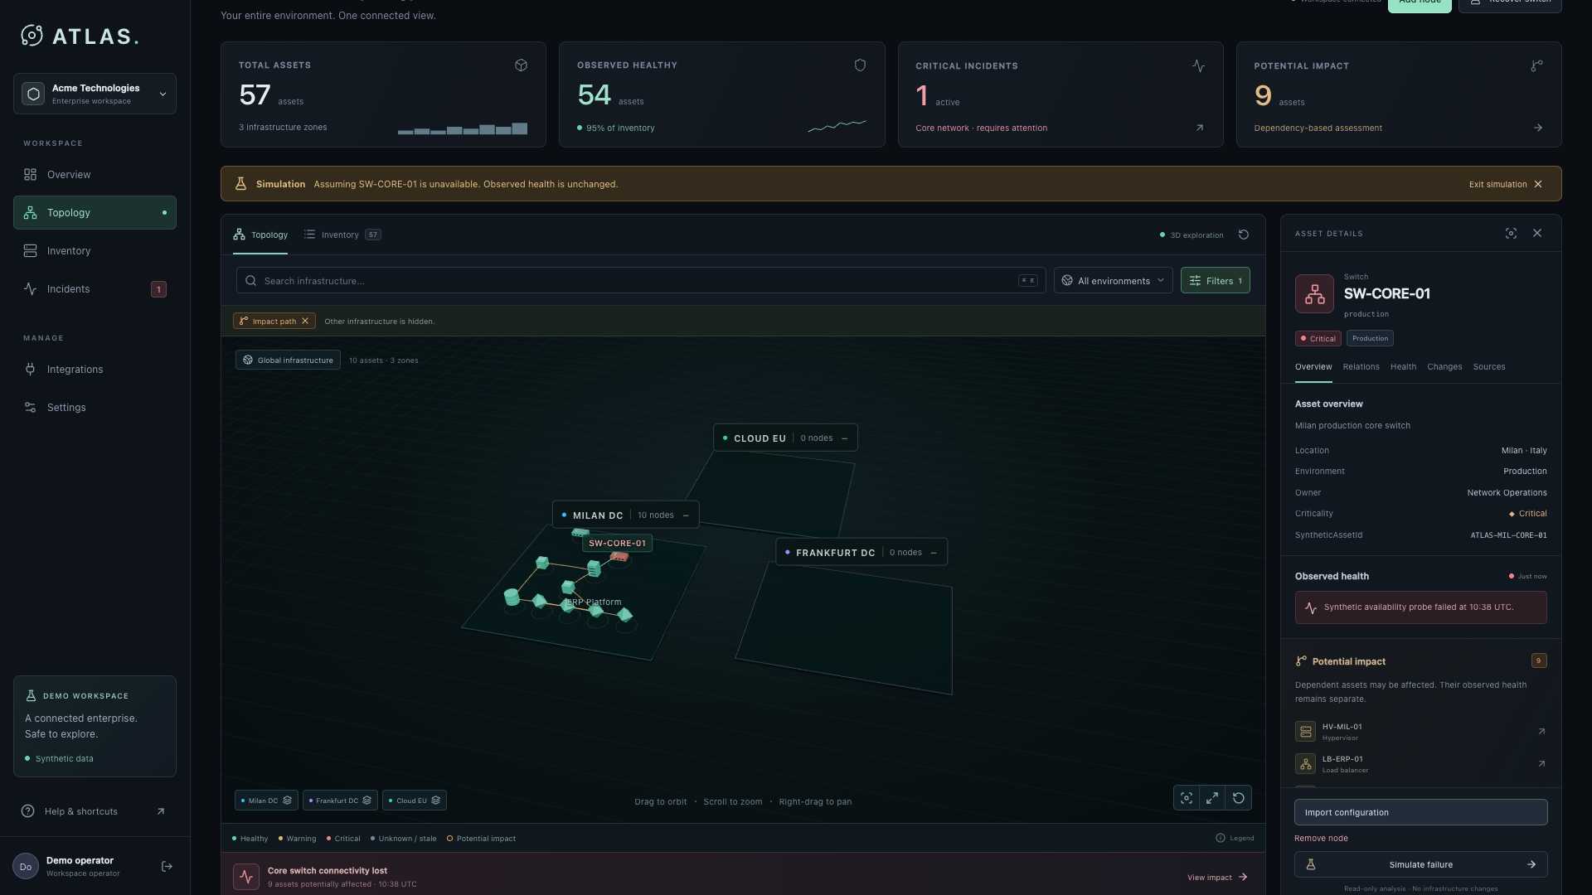Screen dimensions: 1592x895
Task: Remove the Impact path filter chip
Action: 305,322
